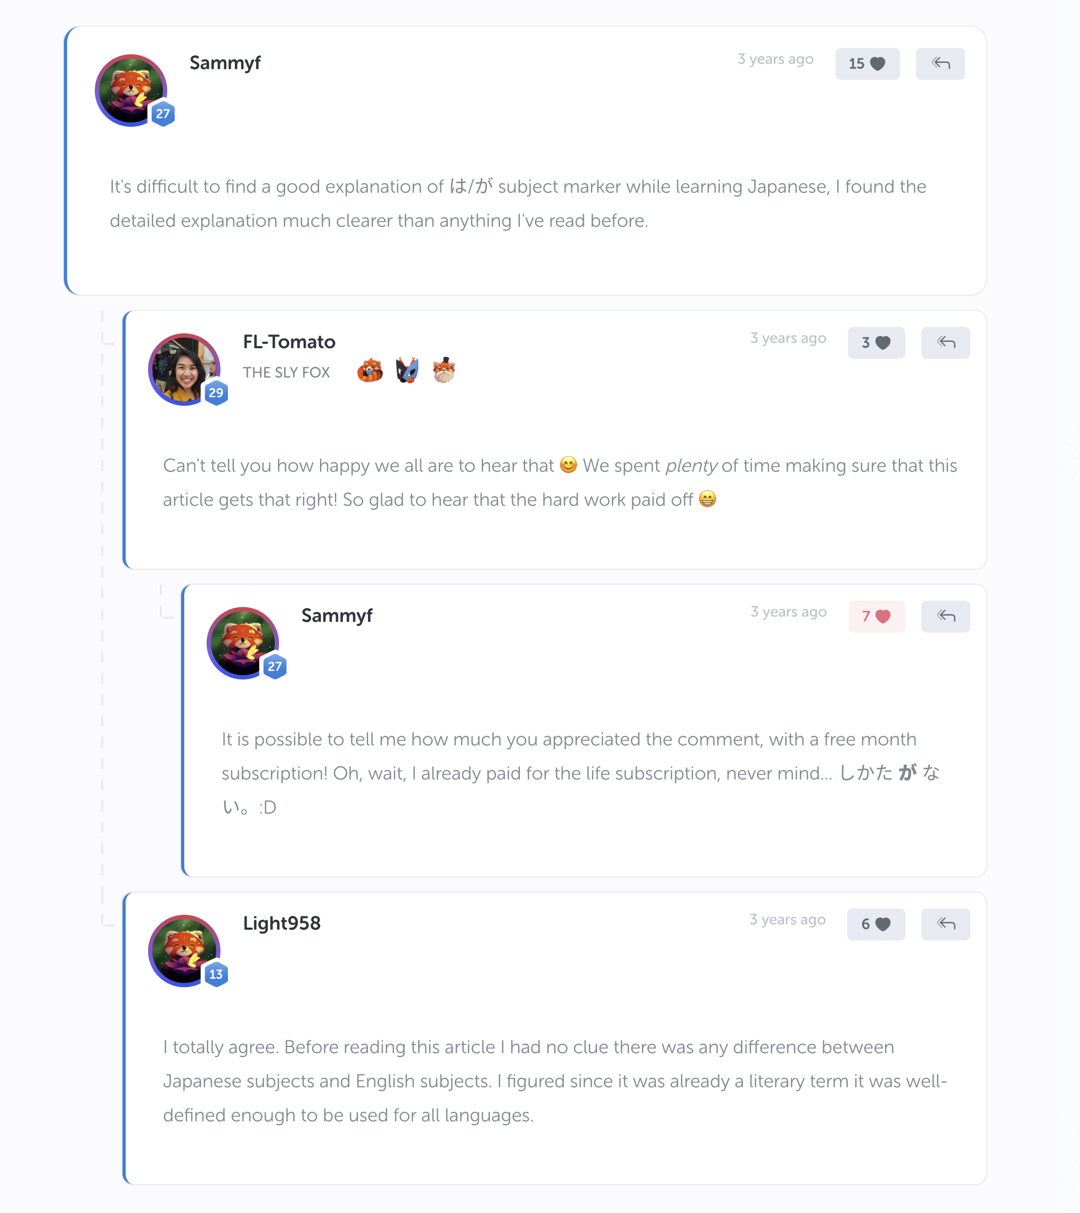The height and width of the screenshot is (1213, 1080).
Task: Reply to Sammyf's life subscription comment
Action: 945,616
